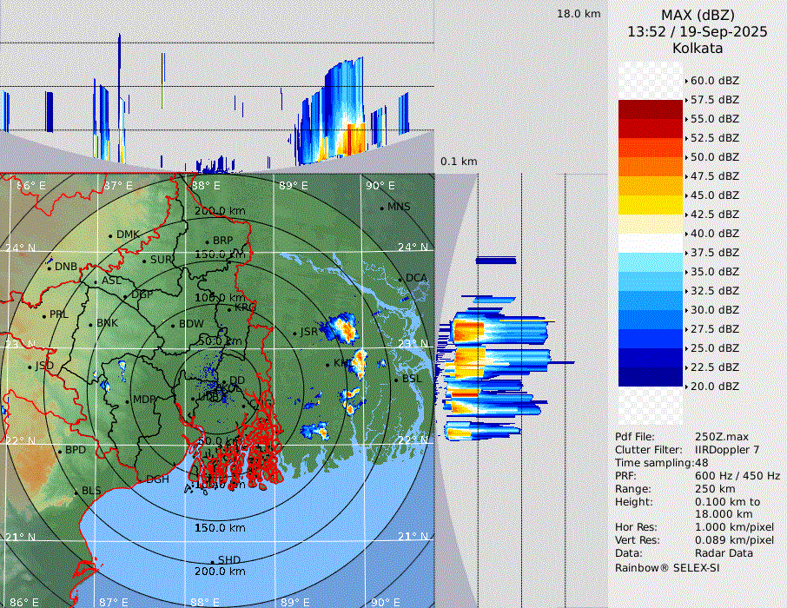Select the BLS station marker near coast

[x=76, y=492]
